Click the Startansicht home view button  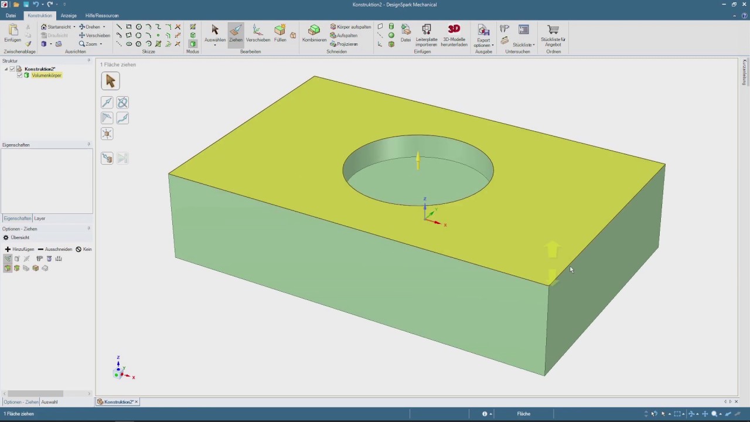click(x=56, y=27)
